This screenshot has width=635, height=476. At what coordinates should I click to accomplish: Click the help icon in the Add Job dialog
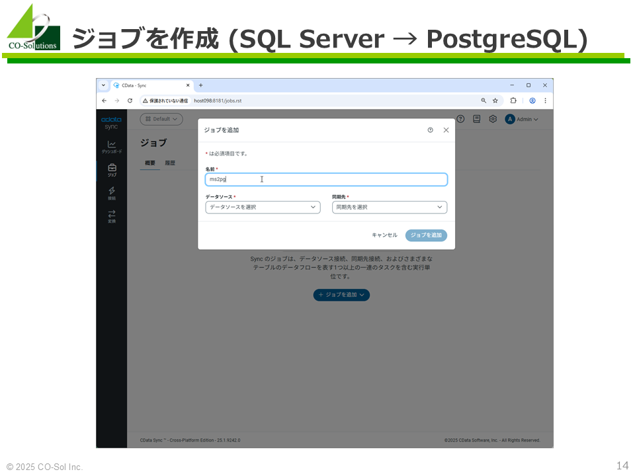[x=430, y=130]
